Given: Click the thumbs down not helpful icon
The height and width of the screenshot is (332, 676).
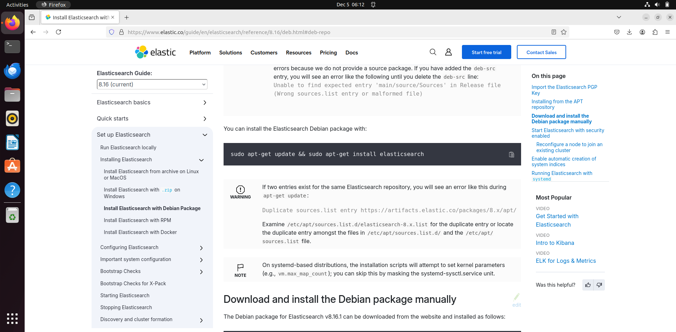Looking at the screenshot, I should tap(599, 285).
